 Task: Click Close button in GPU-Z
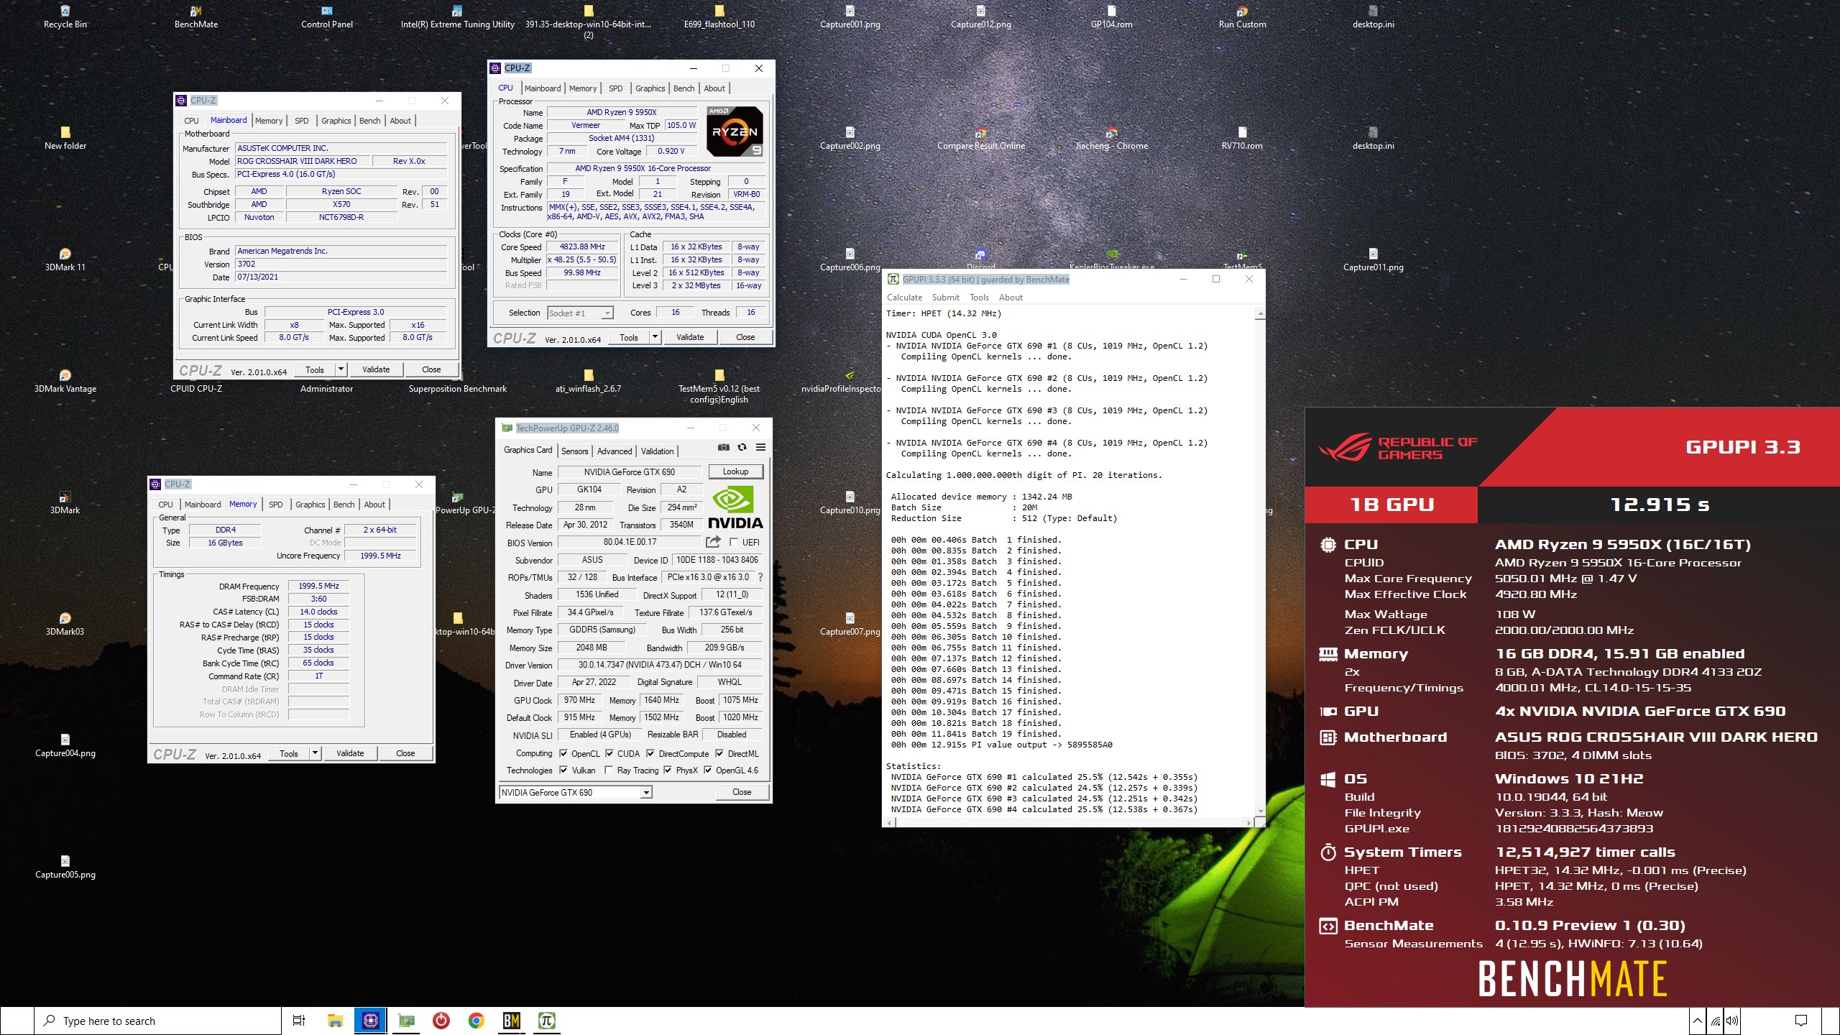(742, 792)
